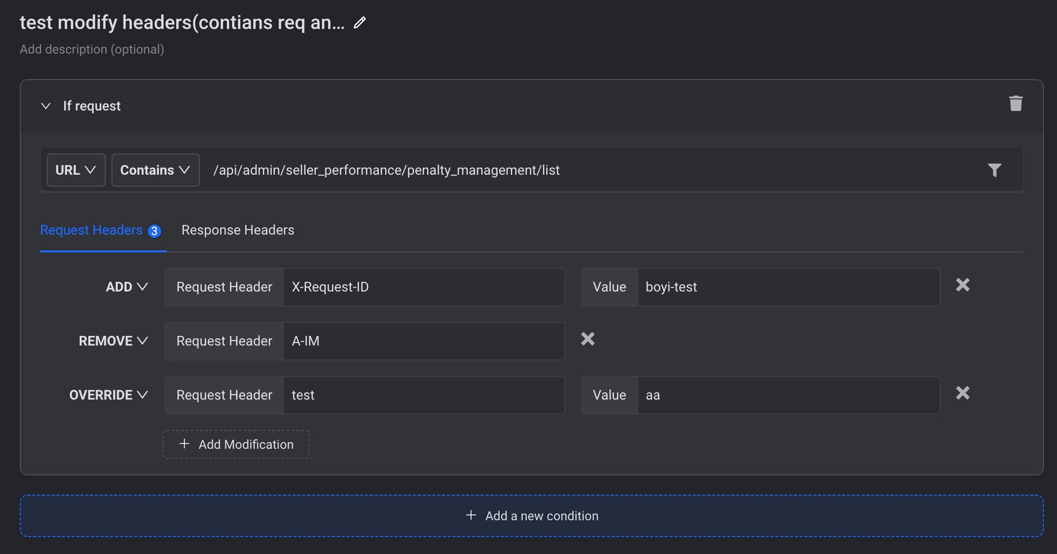
Task: Switch to the Response Headers tab
Action: coord(237,230)
